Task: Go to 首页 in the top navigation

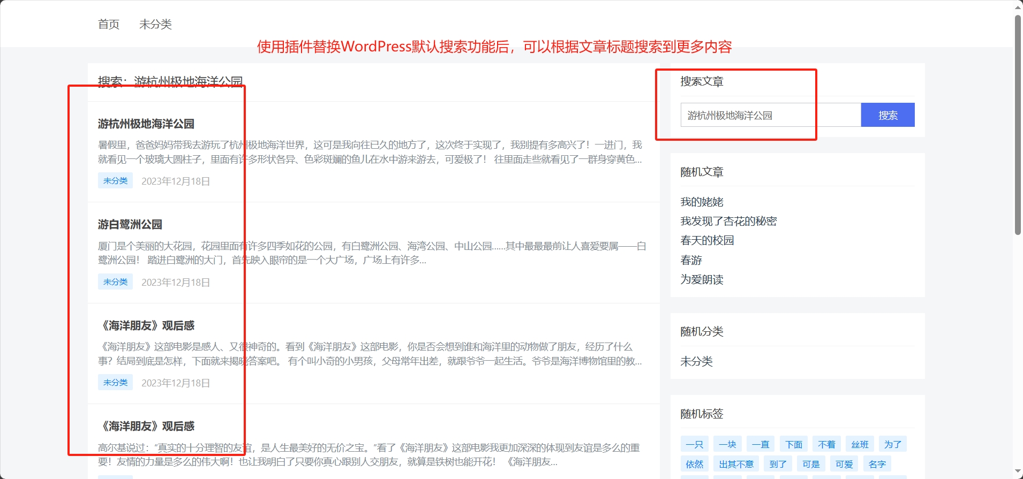Action: pos(109,24)
